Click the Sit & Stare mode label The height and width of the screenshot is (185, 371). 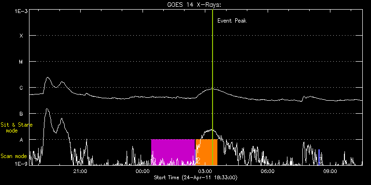[16, 127]
